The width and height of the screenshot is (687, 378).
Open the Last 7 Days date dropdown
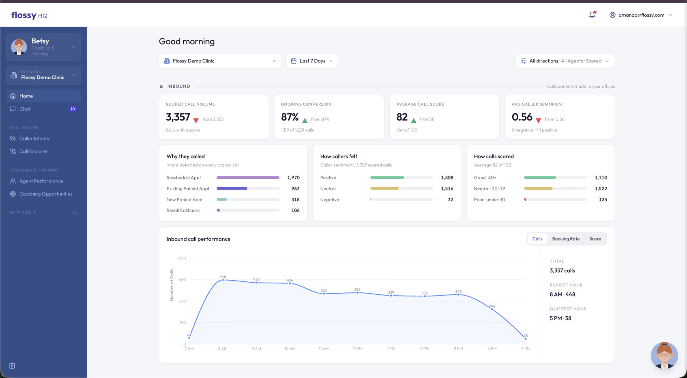312,61
